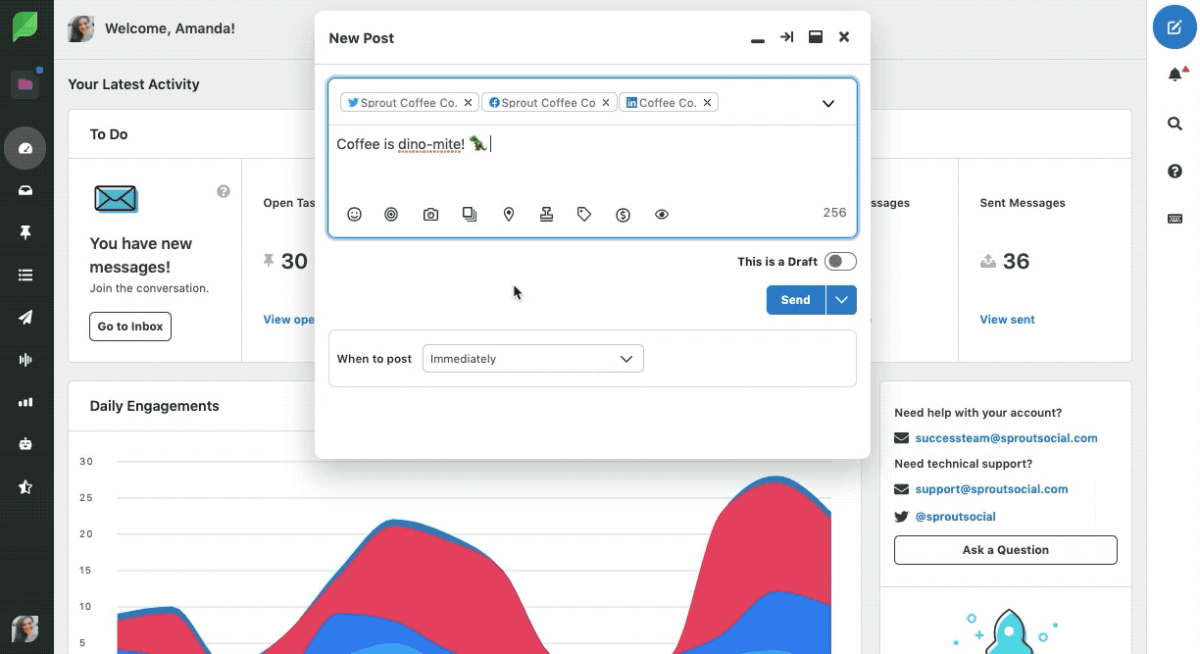Open the When to post Immediately dropdown
The image size is (1200, 654).
(532, 359)
